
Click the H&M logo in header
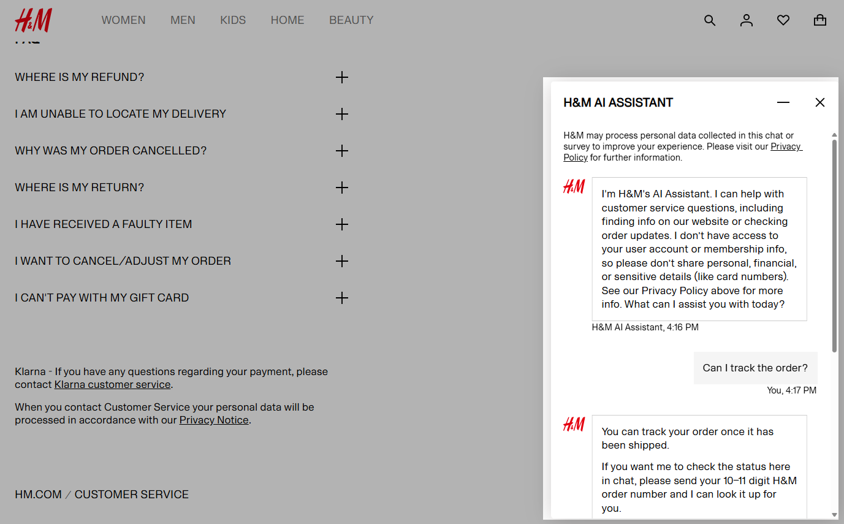(x=33, y=20)
